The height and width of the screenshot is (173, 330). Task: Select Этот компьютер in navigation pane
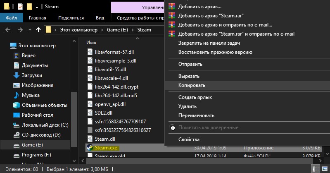(37, 46)
